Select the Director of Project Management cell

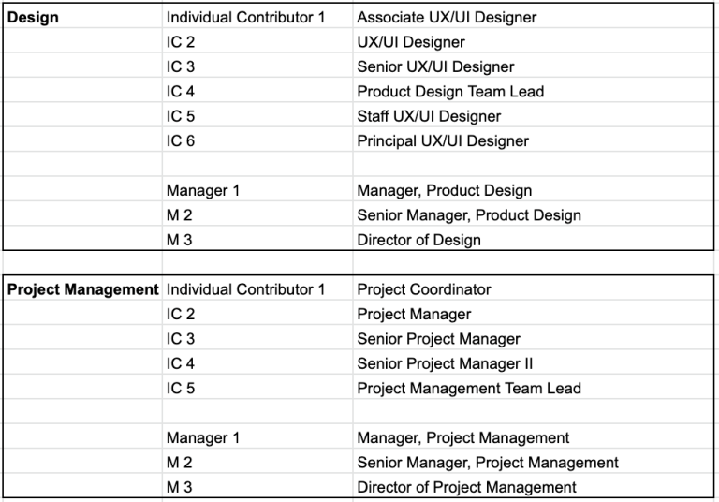click(533, 487)
